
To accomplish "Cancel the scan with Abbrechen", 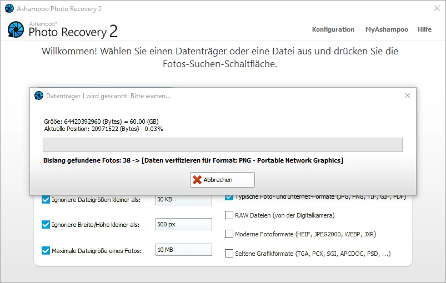I will point(222,180).
